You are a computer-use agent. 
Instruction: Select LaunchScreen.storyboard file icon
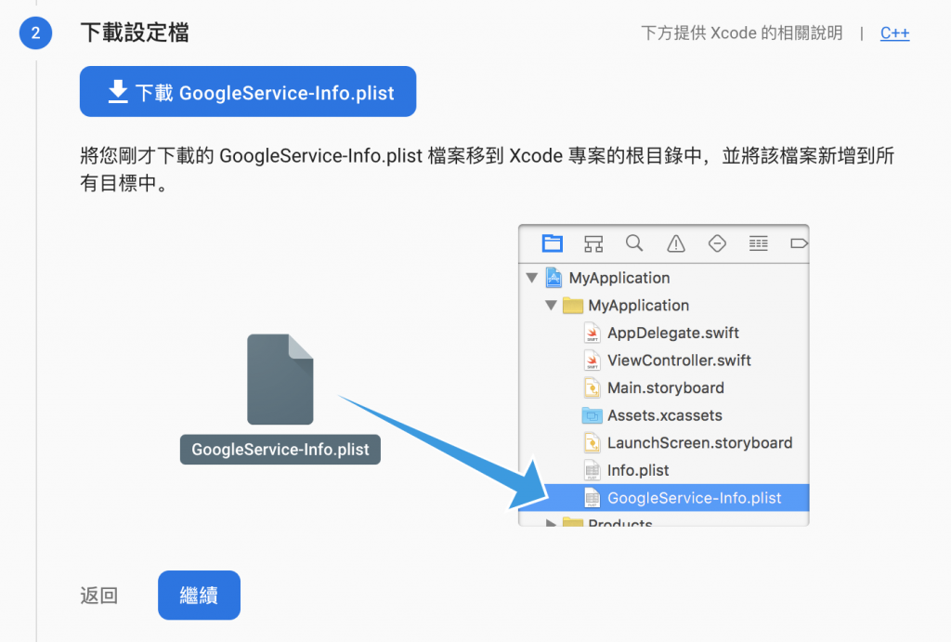click(x=592, y=443)
